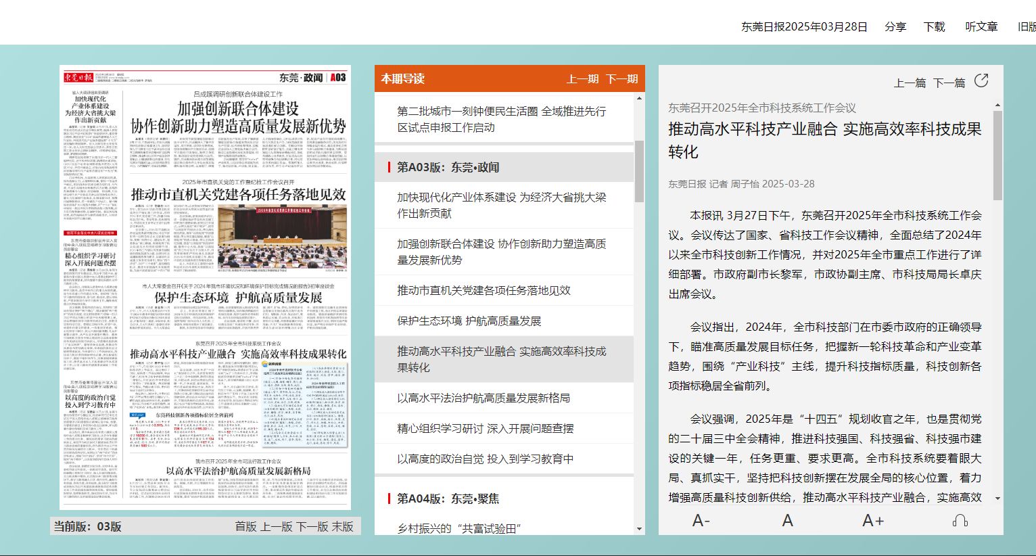Open previous article 上一篇

[910, 83]
